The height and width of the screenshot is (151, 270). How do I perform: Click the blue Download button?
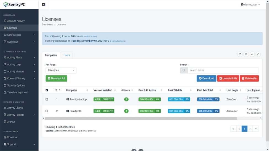tap(206, 78)
